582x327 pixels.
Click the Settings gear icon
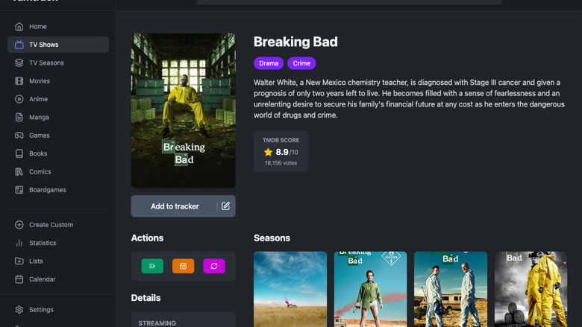click(x=19, y=310)
